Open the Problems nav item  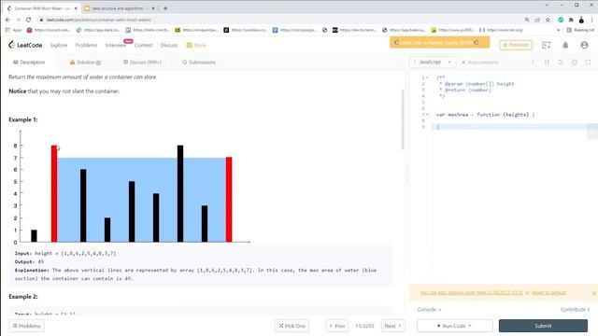pos(86,45)
